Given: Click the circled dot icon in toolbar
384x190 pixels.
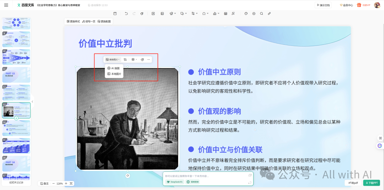Looking at the screenshot, I should point(254,14).
